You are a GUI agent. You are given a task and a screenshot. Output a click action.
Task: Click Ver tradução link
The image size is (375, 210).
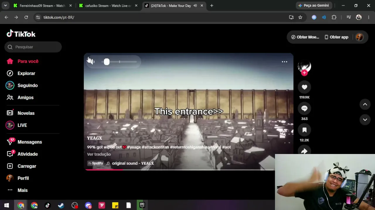[99, 154]
